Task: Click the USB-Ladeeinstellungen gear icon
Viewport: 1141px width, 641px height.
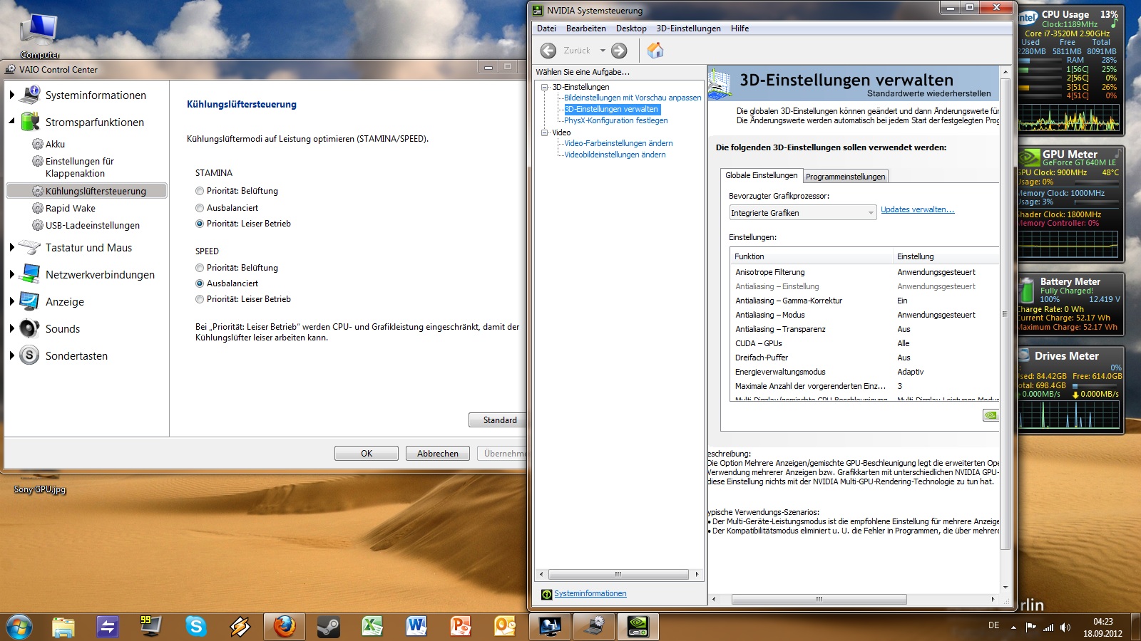Action: (x=38, y=225)
